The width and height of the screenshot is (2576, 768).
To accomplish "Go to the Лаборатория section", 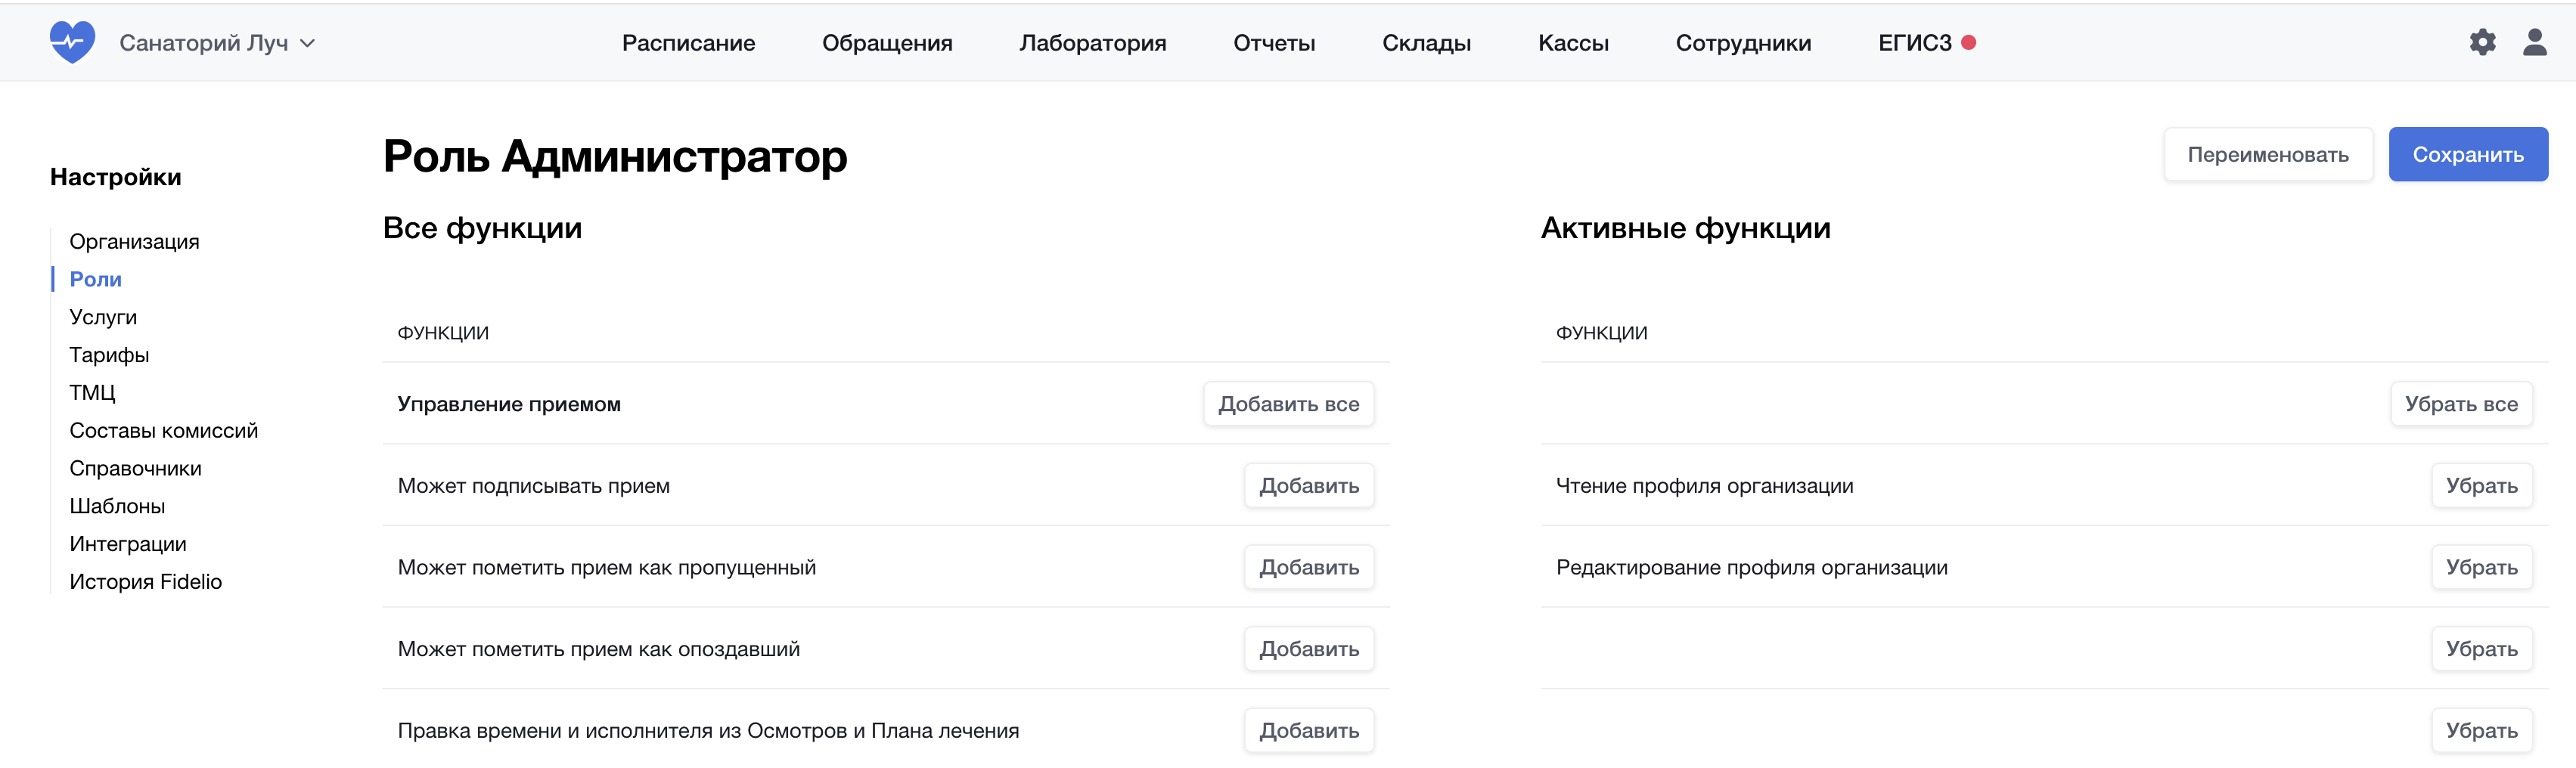I will (1092, 43).
